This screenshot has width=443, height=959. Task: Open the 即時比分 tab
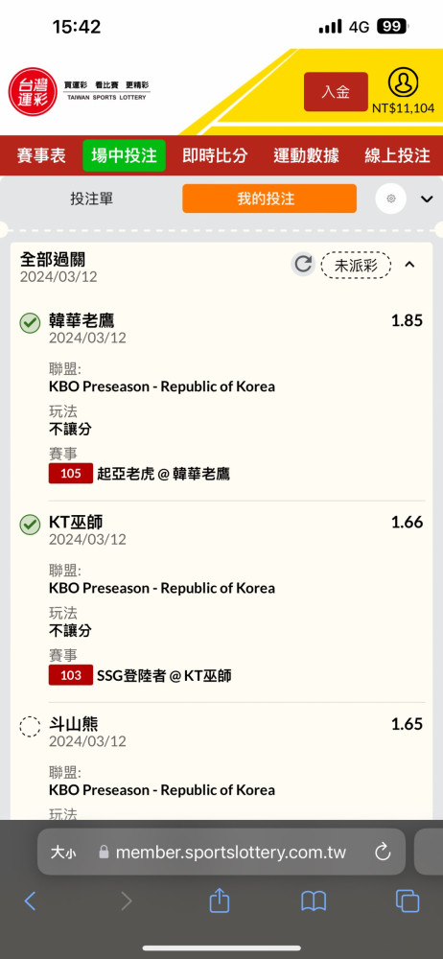tap(215, 155)
